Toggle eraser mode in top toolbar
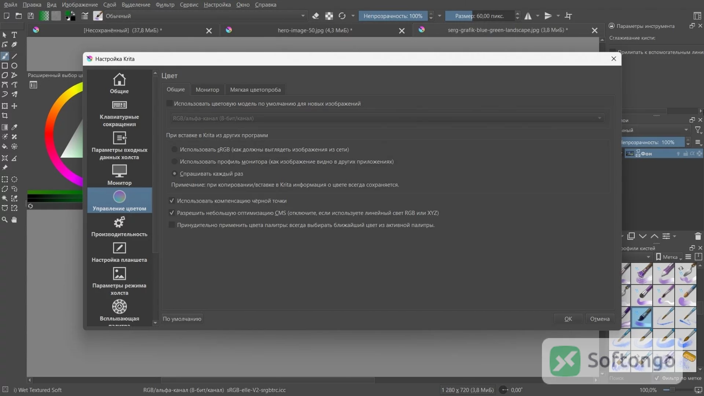 point(315,16)
